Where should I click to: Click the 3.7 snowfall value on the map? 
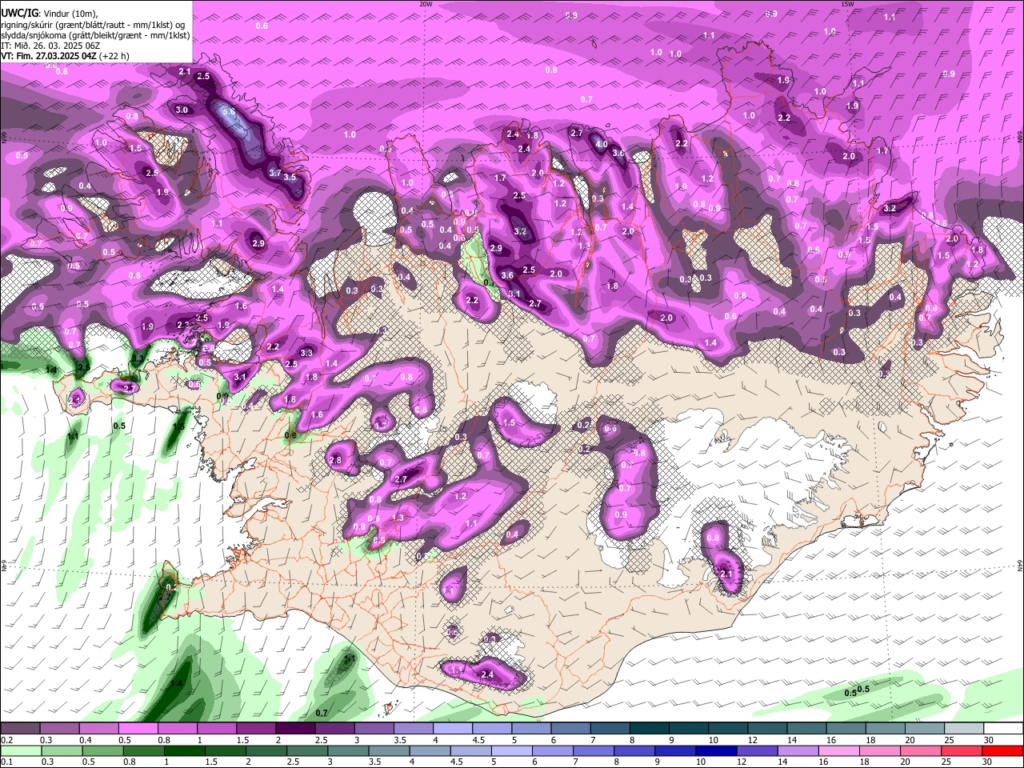pos(275,173)
